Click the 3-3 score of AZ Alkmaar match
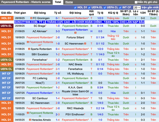159x122 pixels. (58, 31)
